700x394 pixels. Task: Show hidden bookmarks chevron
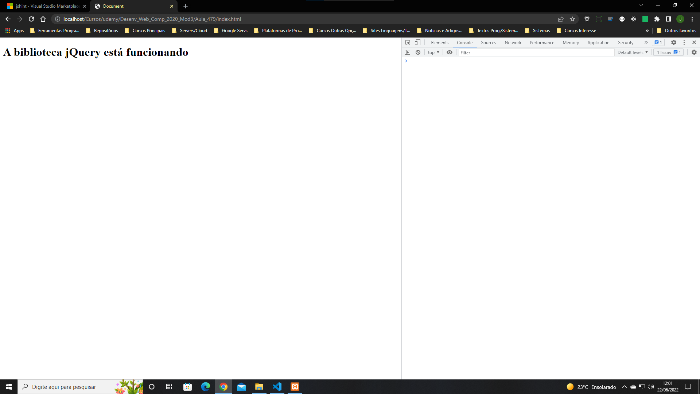tap(647, 31)
